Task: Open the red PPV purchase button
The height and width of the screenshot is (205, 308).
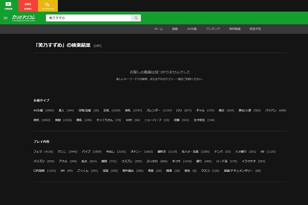Action: coord(28,6)
